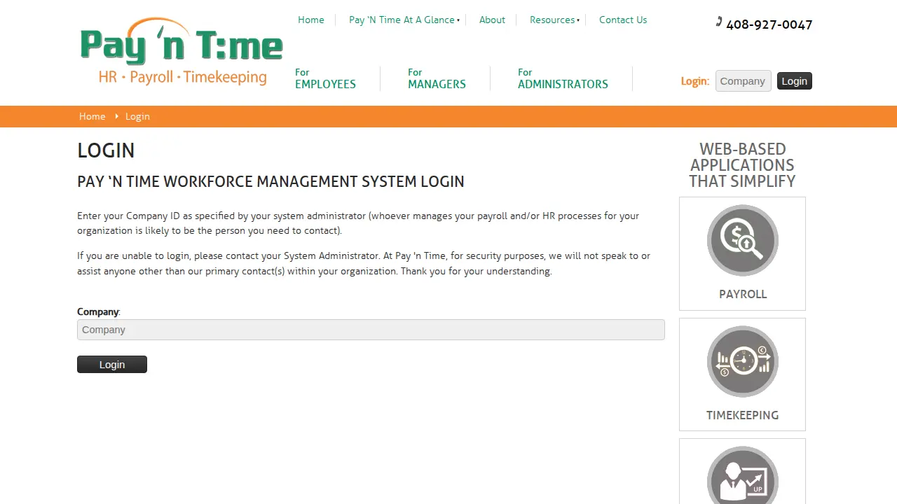897x504 pixels.
Task: Open the For Administrators section
Action: [563, 78]
